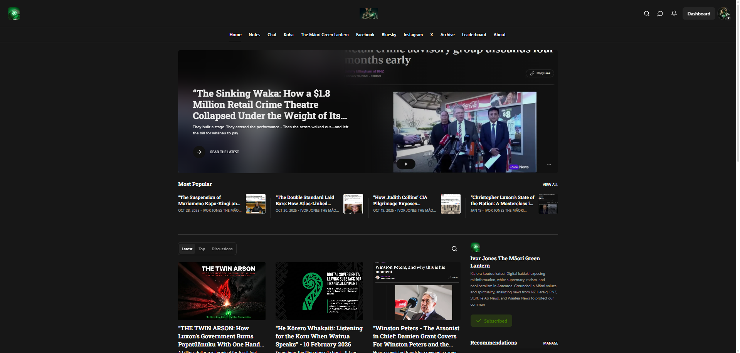This screenshot has height=353, width=740.
Task: Switch to the Top tab
Action: pyautogui.click(x=202, y=249)
